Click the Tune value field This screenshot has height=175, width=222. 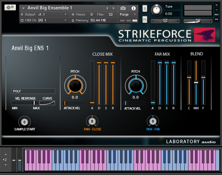click(x=172, y=14)
